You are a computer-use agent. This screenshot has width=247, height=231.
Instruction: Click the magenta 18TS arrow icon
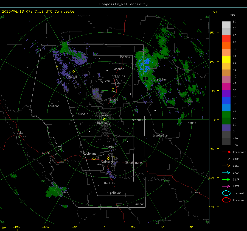coord(226,186)
